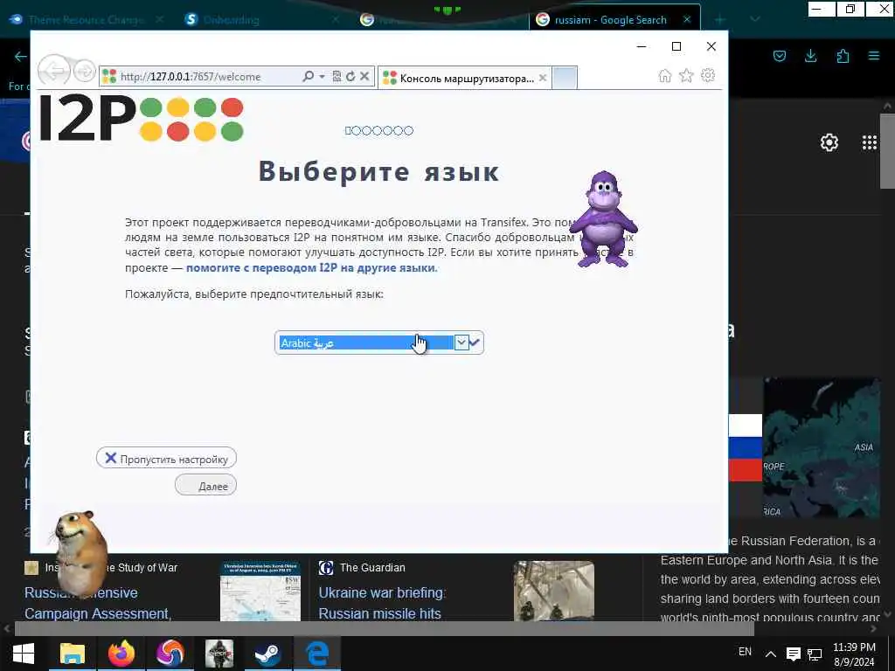Viewport: 895px width, 671px height.
Task: Open Study of War Campaign Assessment link
Action: 98,603
